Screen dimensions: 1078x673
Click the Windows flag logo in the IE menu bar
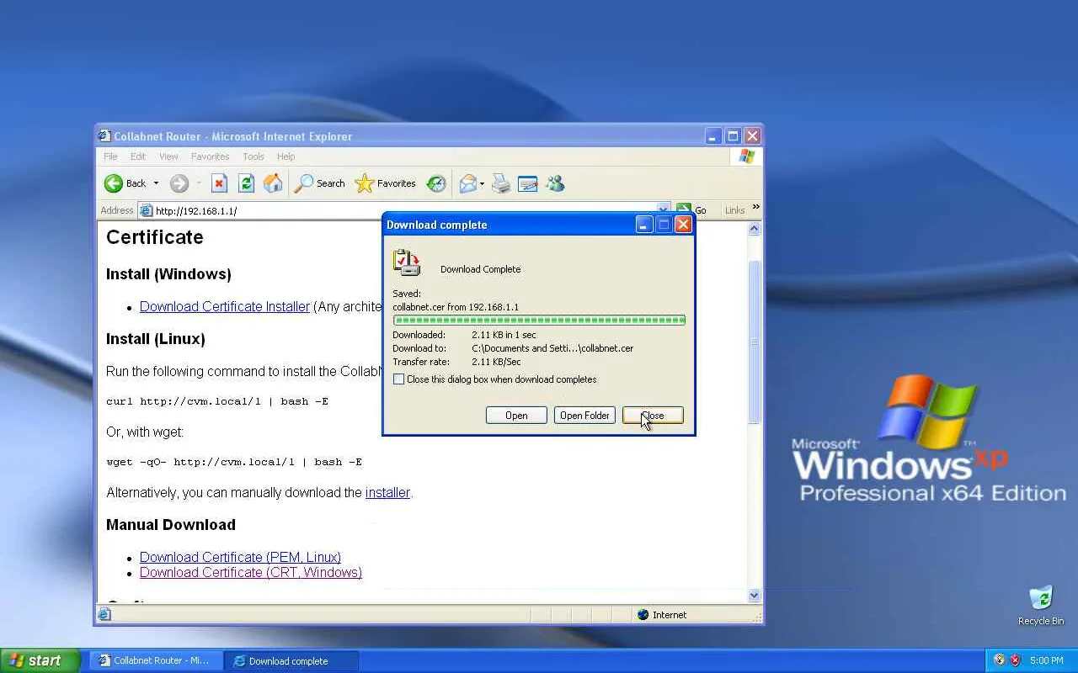[x=746, y=156]
